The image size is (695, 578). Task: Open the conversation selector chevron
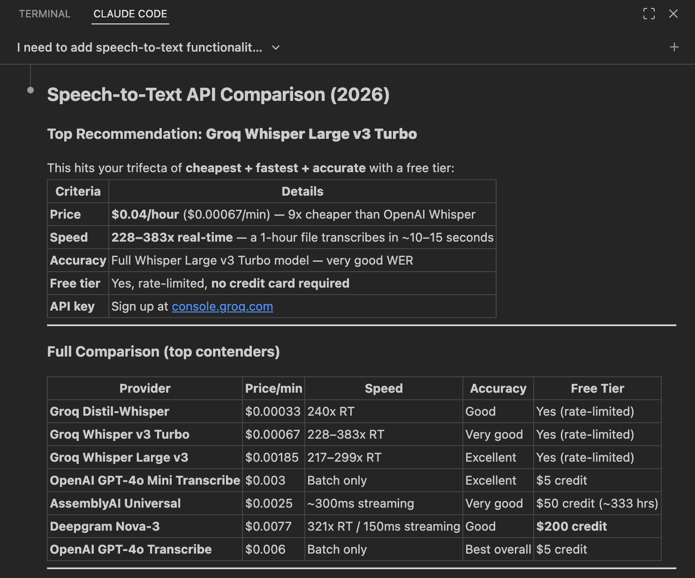point(275,48)
